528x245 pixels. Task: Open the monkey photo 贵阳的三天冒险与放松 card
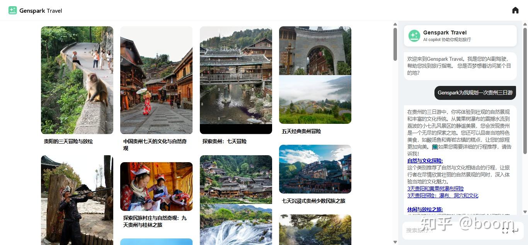77,80
